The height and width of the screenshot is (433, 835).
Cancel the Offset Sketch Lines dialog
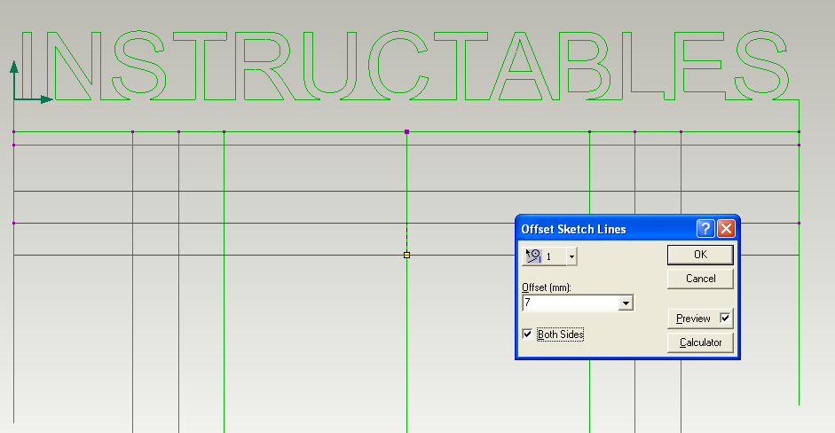(x=700, y=279)
